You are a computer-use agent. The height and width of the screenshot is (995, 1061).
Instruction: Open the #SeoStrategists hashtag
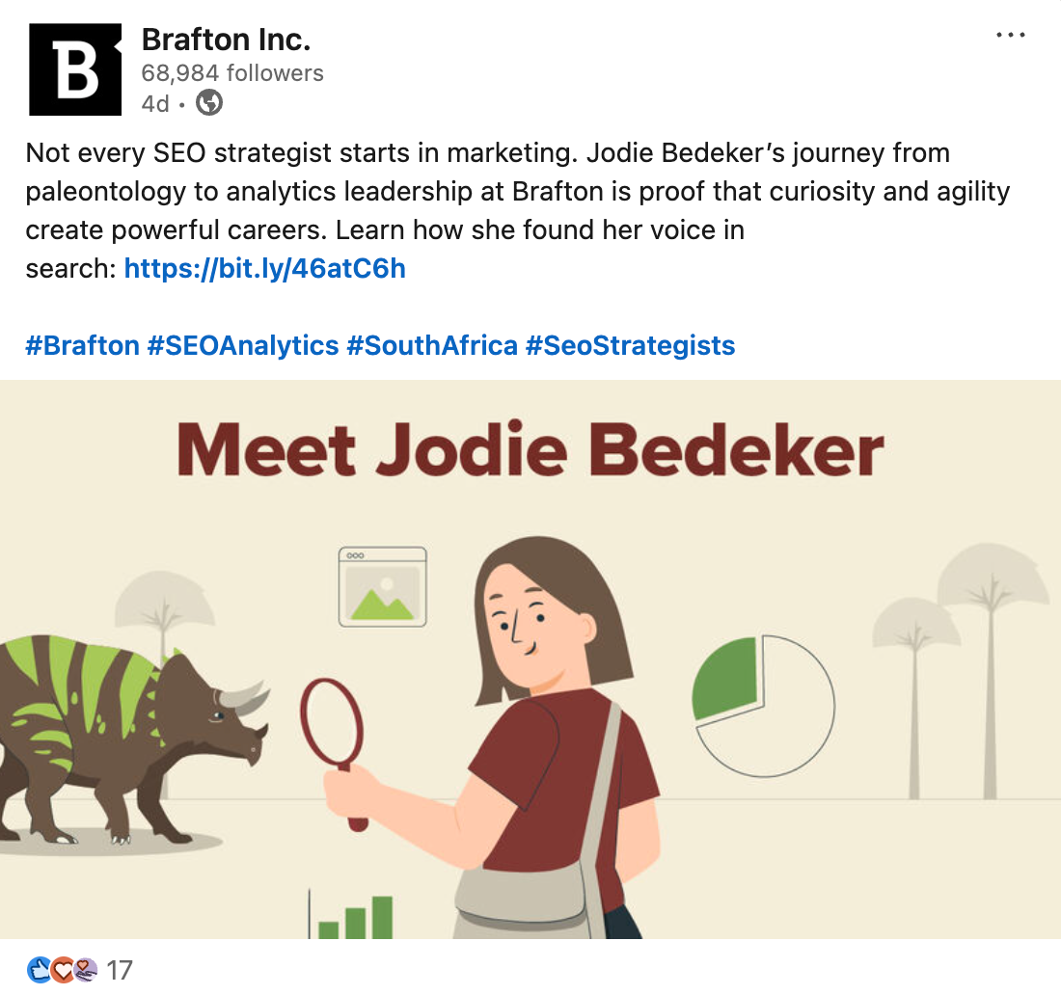tap(630, 345)
